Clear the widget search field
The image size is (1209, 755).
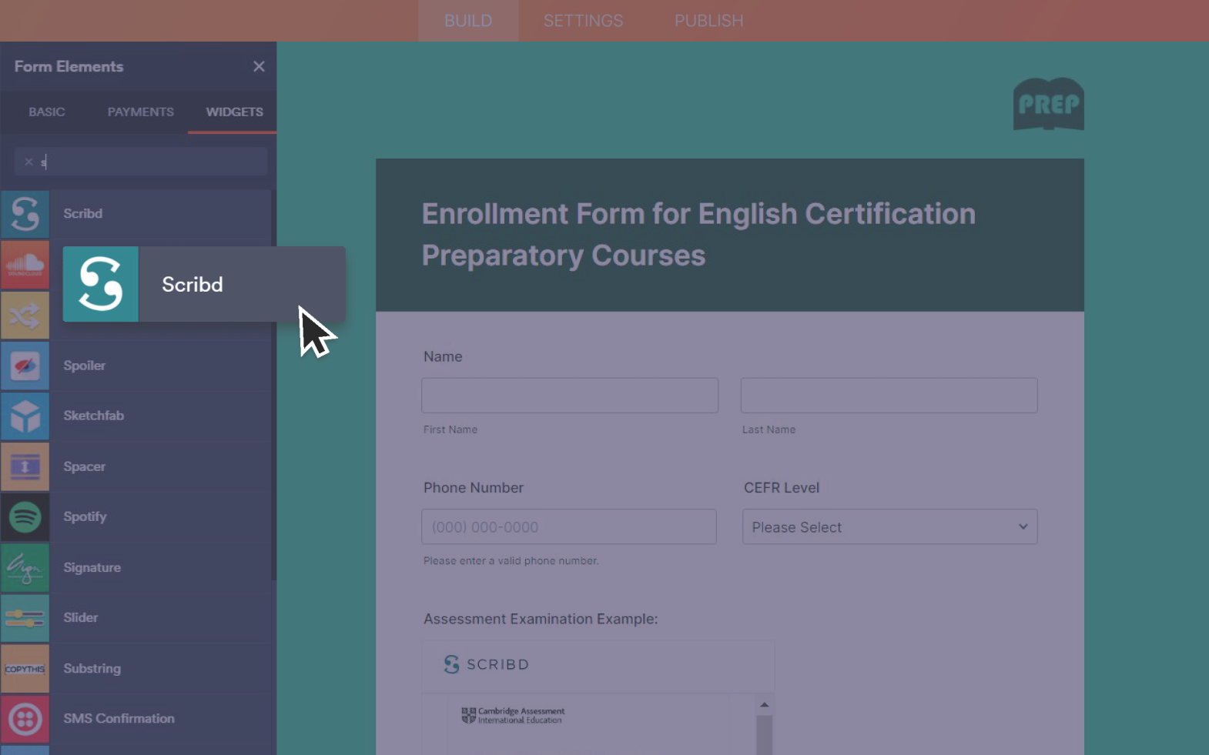coord(28,162)
